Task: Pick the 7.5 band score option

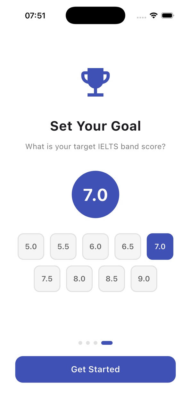Action: [47, 279]
